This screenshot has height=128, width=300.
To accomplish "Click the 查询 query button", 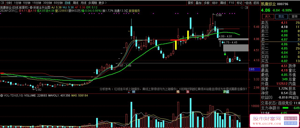I will [x=294, y=16].
